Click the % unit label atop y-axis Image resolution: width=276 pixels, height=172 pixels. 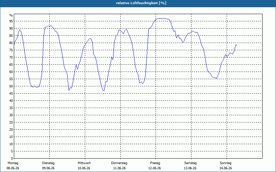[11, 15]
